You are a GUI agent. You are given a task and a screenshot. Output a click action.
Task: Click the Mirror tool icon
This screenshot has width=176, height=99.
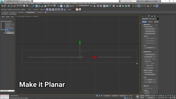92,6
